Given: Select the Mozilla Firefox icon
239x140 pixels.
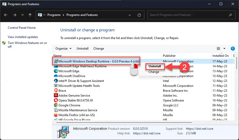Looking at the screenshot, I should tap(56, 115).
